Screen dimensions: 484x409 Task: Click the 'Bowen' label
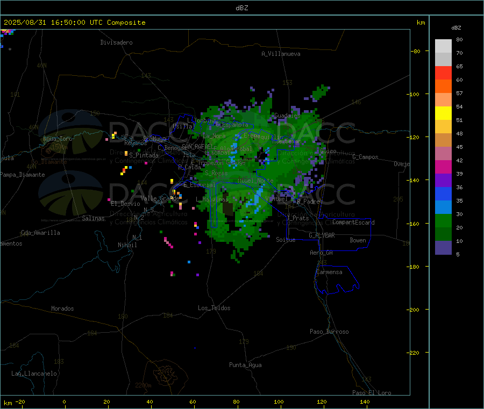358,240
